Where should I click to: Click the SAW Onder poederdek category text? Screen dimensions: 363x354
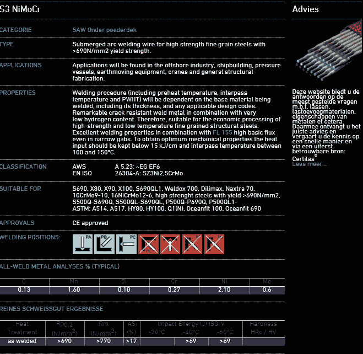(104, 30)
